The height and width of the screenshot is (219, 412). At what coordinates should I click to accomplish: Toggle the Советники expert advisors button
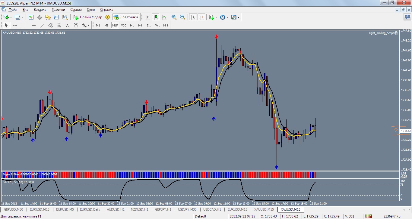126,17
